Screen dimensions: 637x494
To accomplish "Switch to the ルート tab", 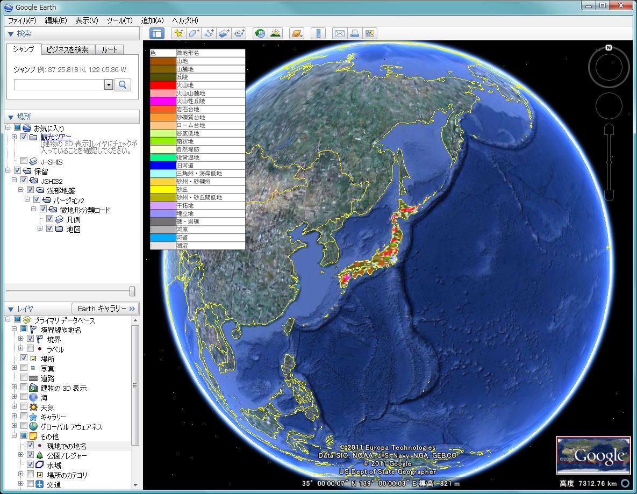I will tap(109, 49).
